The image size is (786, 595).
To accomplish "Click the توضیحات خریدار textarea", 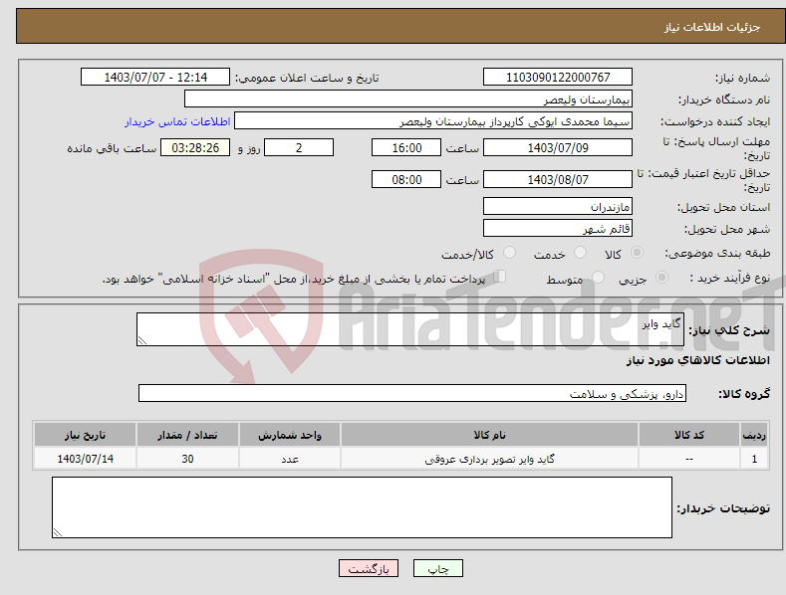I will click(362, 507).
